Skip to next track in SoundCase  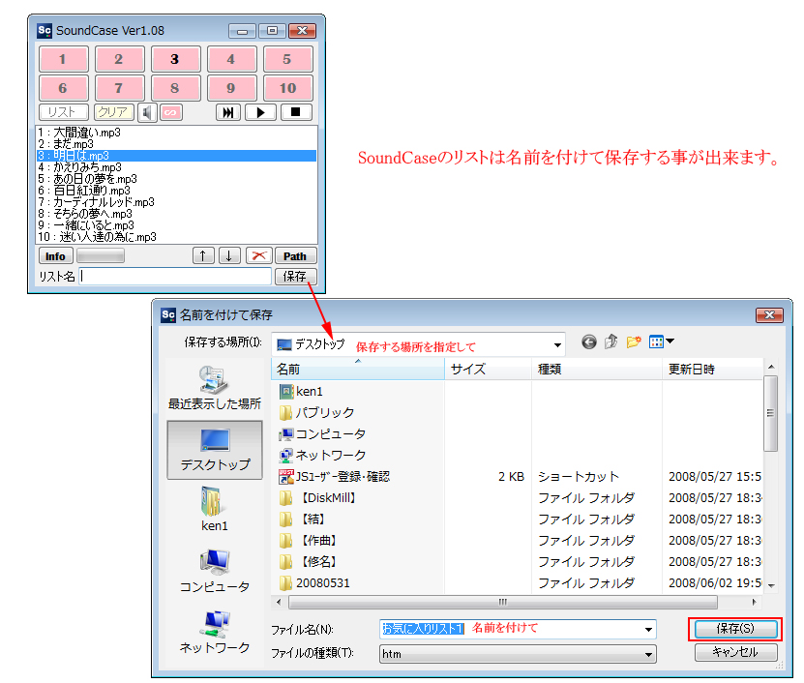228,112
